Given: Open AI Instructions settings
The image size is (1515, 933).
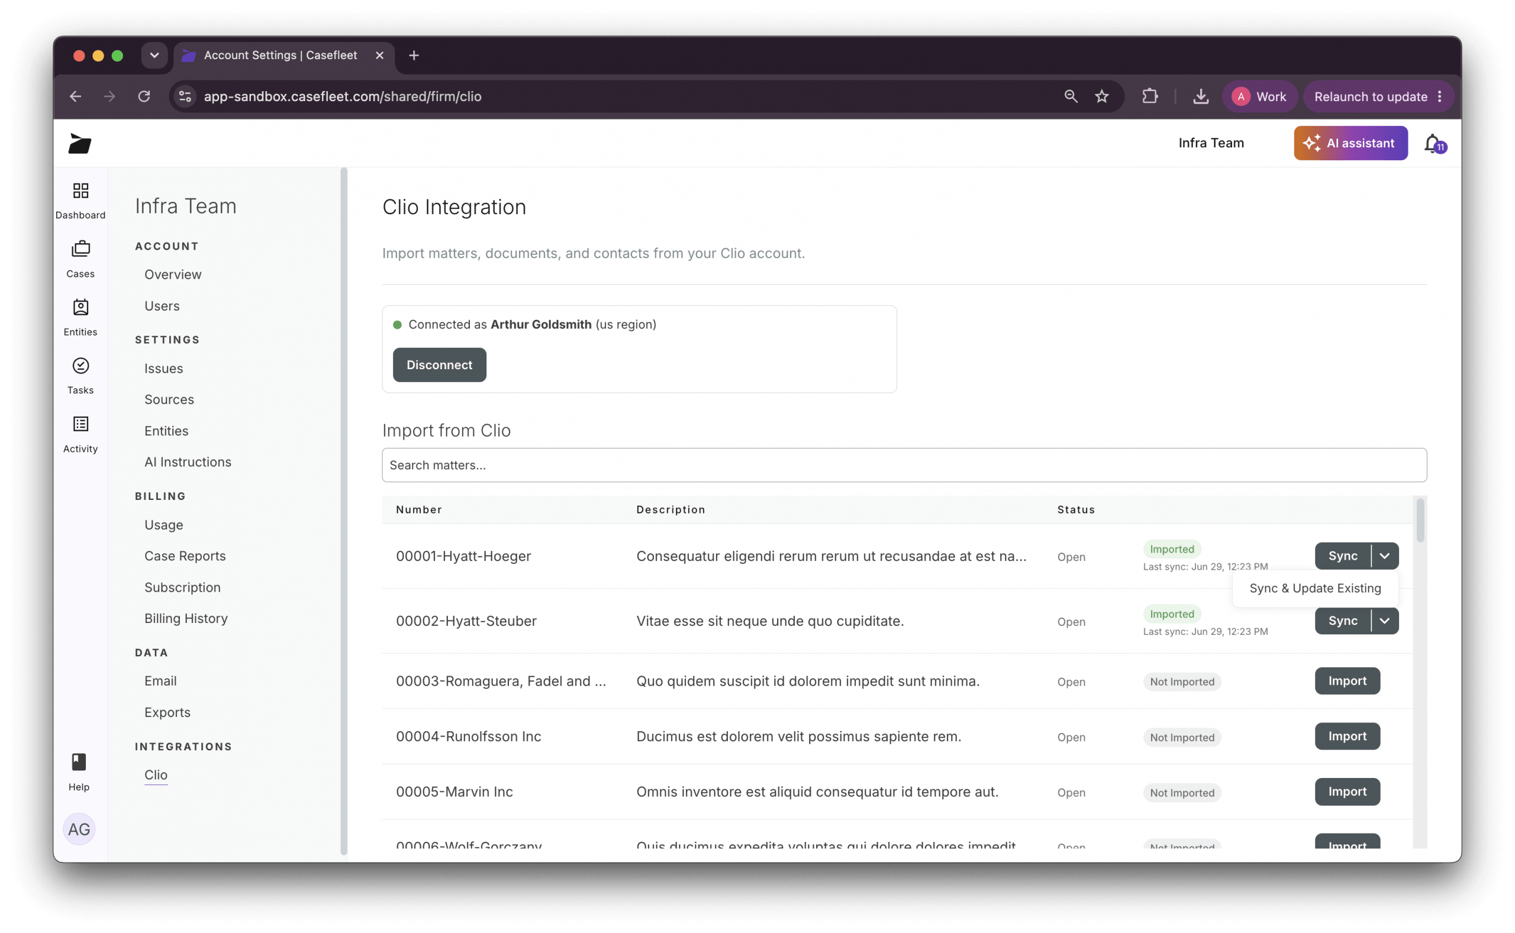Looking at the screenshot, I should point(188,462).
